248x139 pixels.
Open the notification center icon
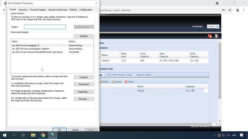(241, 135)
